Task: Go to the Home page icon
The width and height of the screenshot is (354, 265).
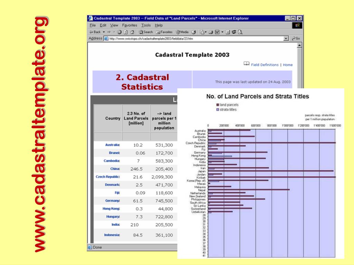Action: [x=132, y=32]
